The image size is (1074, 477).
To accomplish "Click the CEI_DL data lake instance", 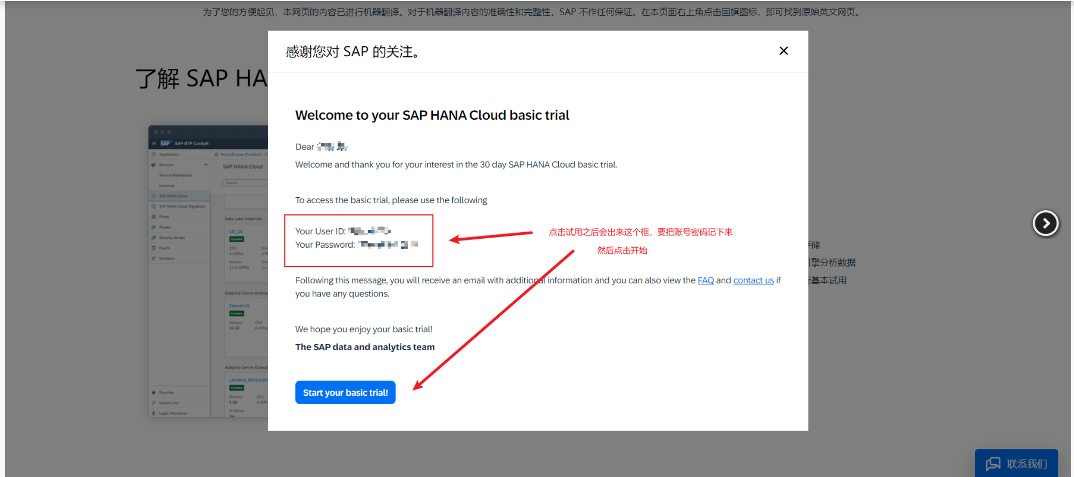I will (236, 231).
